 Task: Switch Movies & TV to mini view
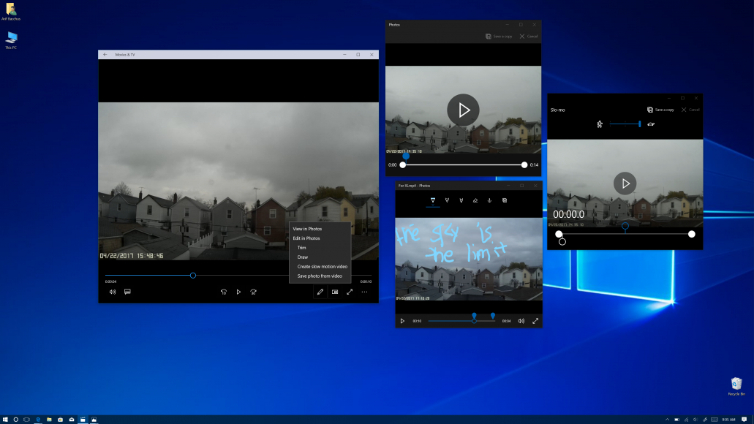(x=335, y=292)
